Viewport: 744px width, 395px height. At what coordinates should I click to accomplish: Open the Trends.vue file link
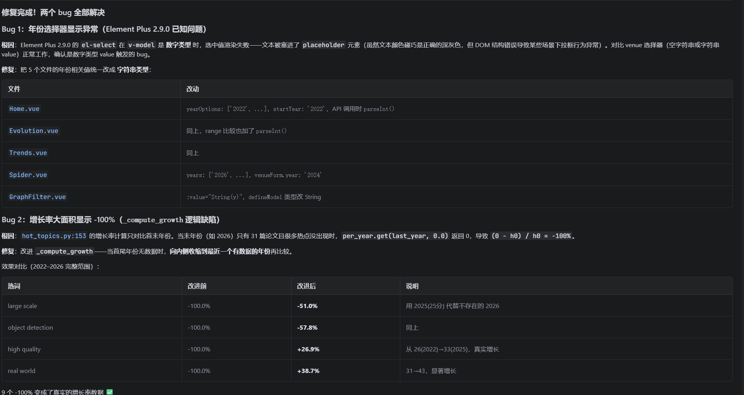(x=28, y=153)
